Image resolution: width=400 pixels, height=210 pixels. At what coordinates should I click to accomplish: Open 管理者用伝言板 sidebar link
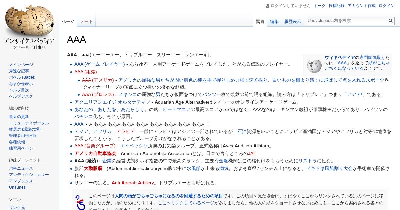pos(23,136)
